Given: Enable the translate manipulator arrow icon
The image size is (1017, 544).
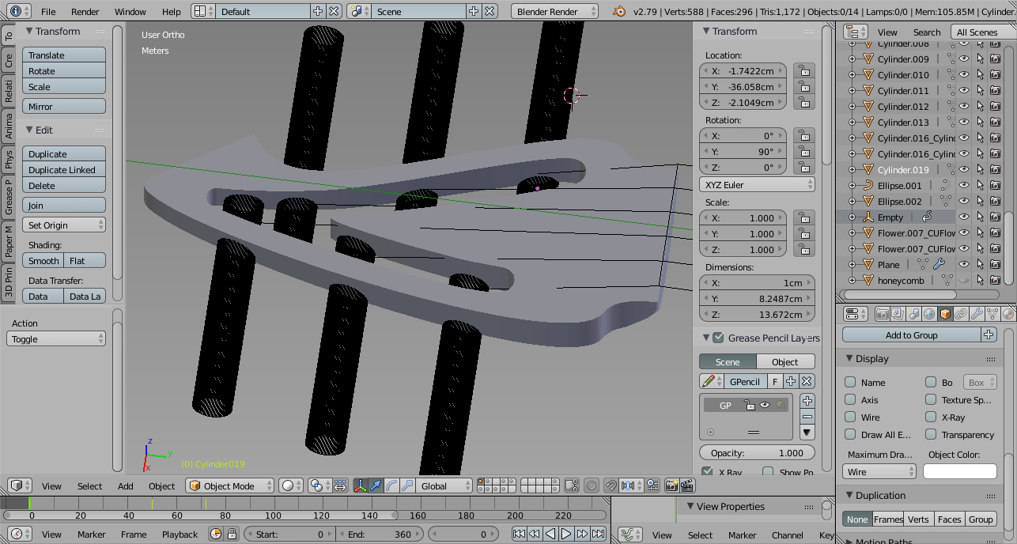Looking at the screenshot, I should (376, 485).
